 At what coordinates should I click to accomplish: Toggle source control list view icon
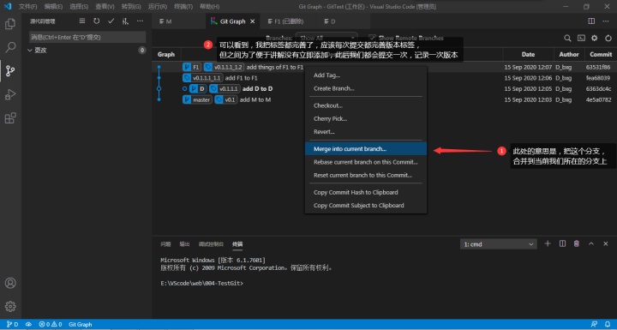point(82,21)
